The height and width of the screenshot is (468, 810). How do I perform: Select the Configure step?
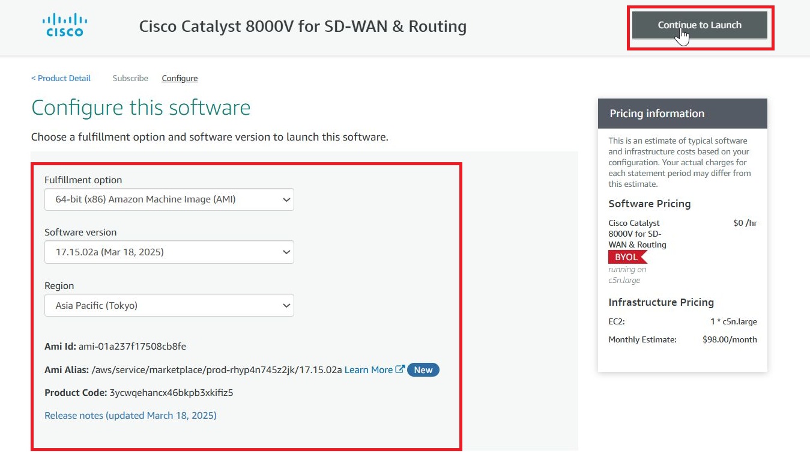[179, 78]
